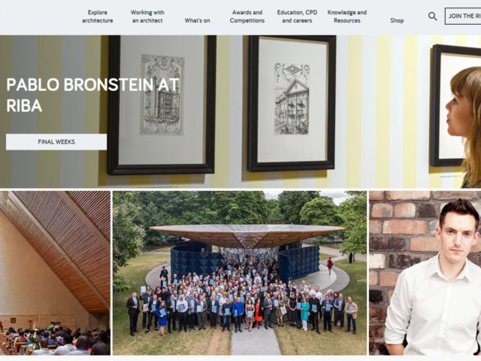Click the search magnifier icon
Viewport: 481px width, 361px height.
(433, 17)
